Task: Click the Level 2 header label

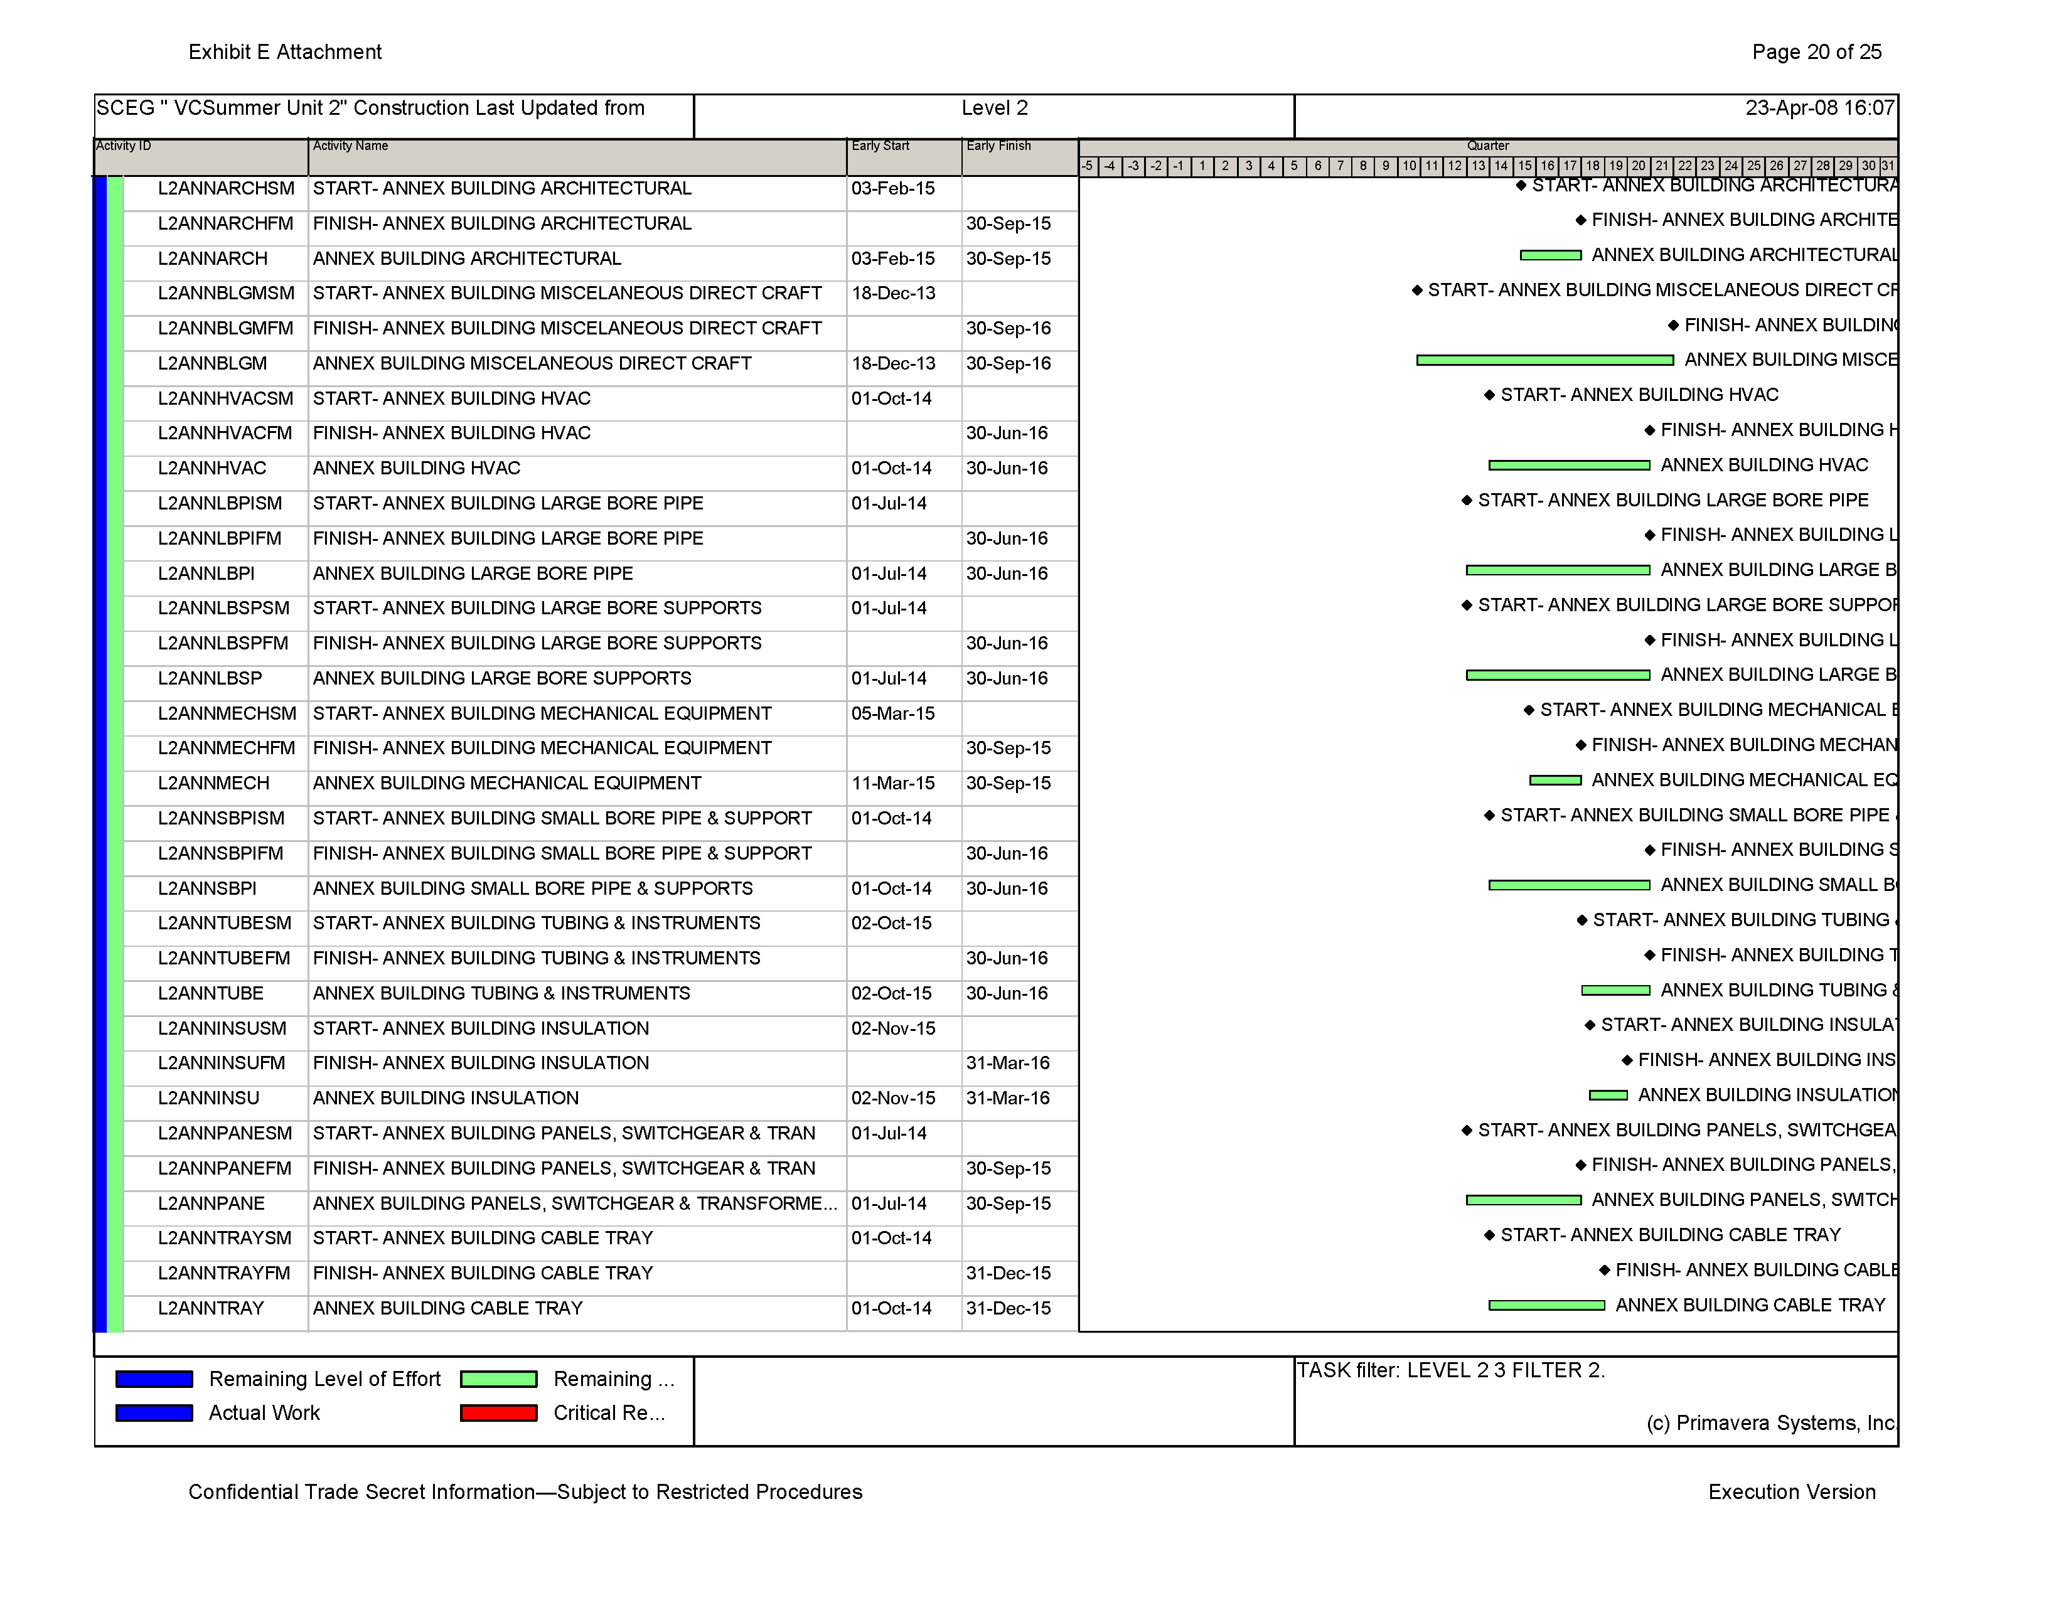Action: pos(995,108)
